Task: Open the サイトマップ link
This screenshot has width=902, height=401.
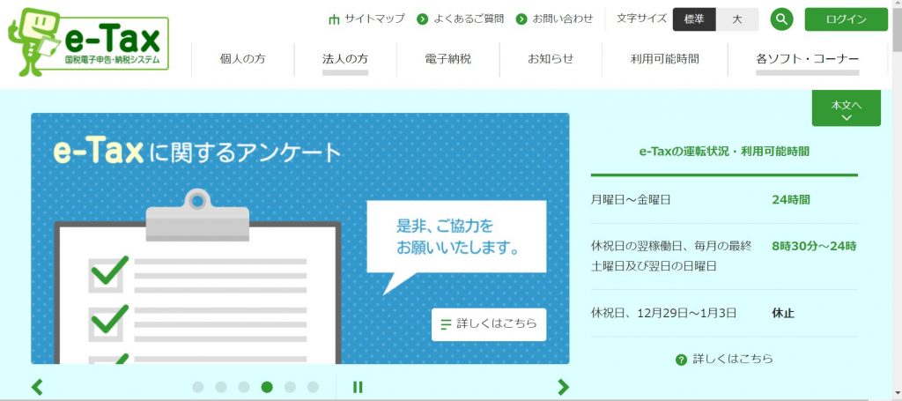Action: [374, 19]
